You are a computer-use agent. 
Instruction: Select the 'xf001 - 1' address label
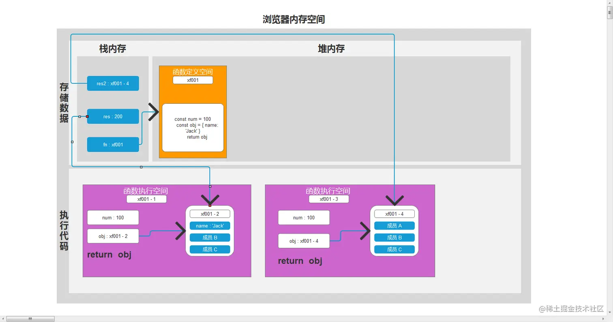click(147, 199)
